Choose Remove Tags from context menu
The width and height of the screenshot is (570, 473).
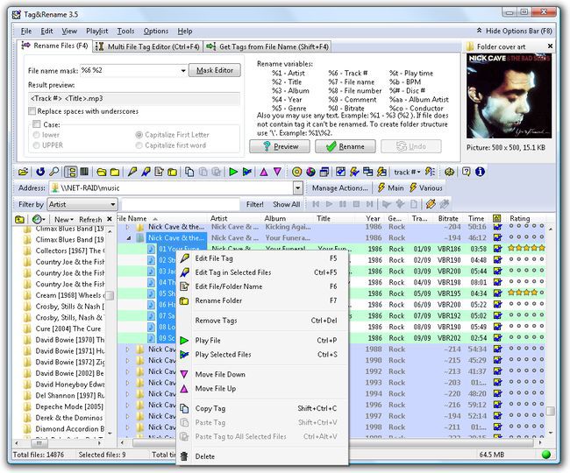tap(216, 321)
